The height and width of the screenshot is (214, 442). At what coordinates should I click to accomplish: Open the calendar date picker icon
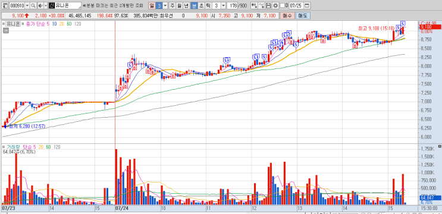click(x=307, y=5)
